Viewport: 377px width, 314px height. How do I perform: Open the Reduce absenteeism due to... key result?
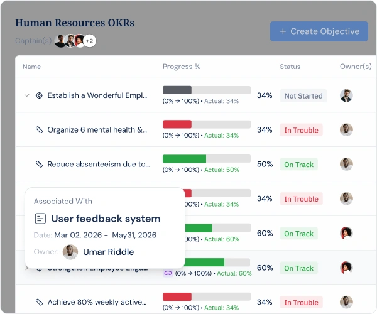pyautogui.click(x=99, y=164)
